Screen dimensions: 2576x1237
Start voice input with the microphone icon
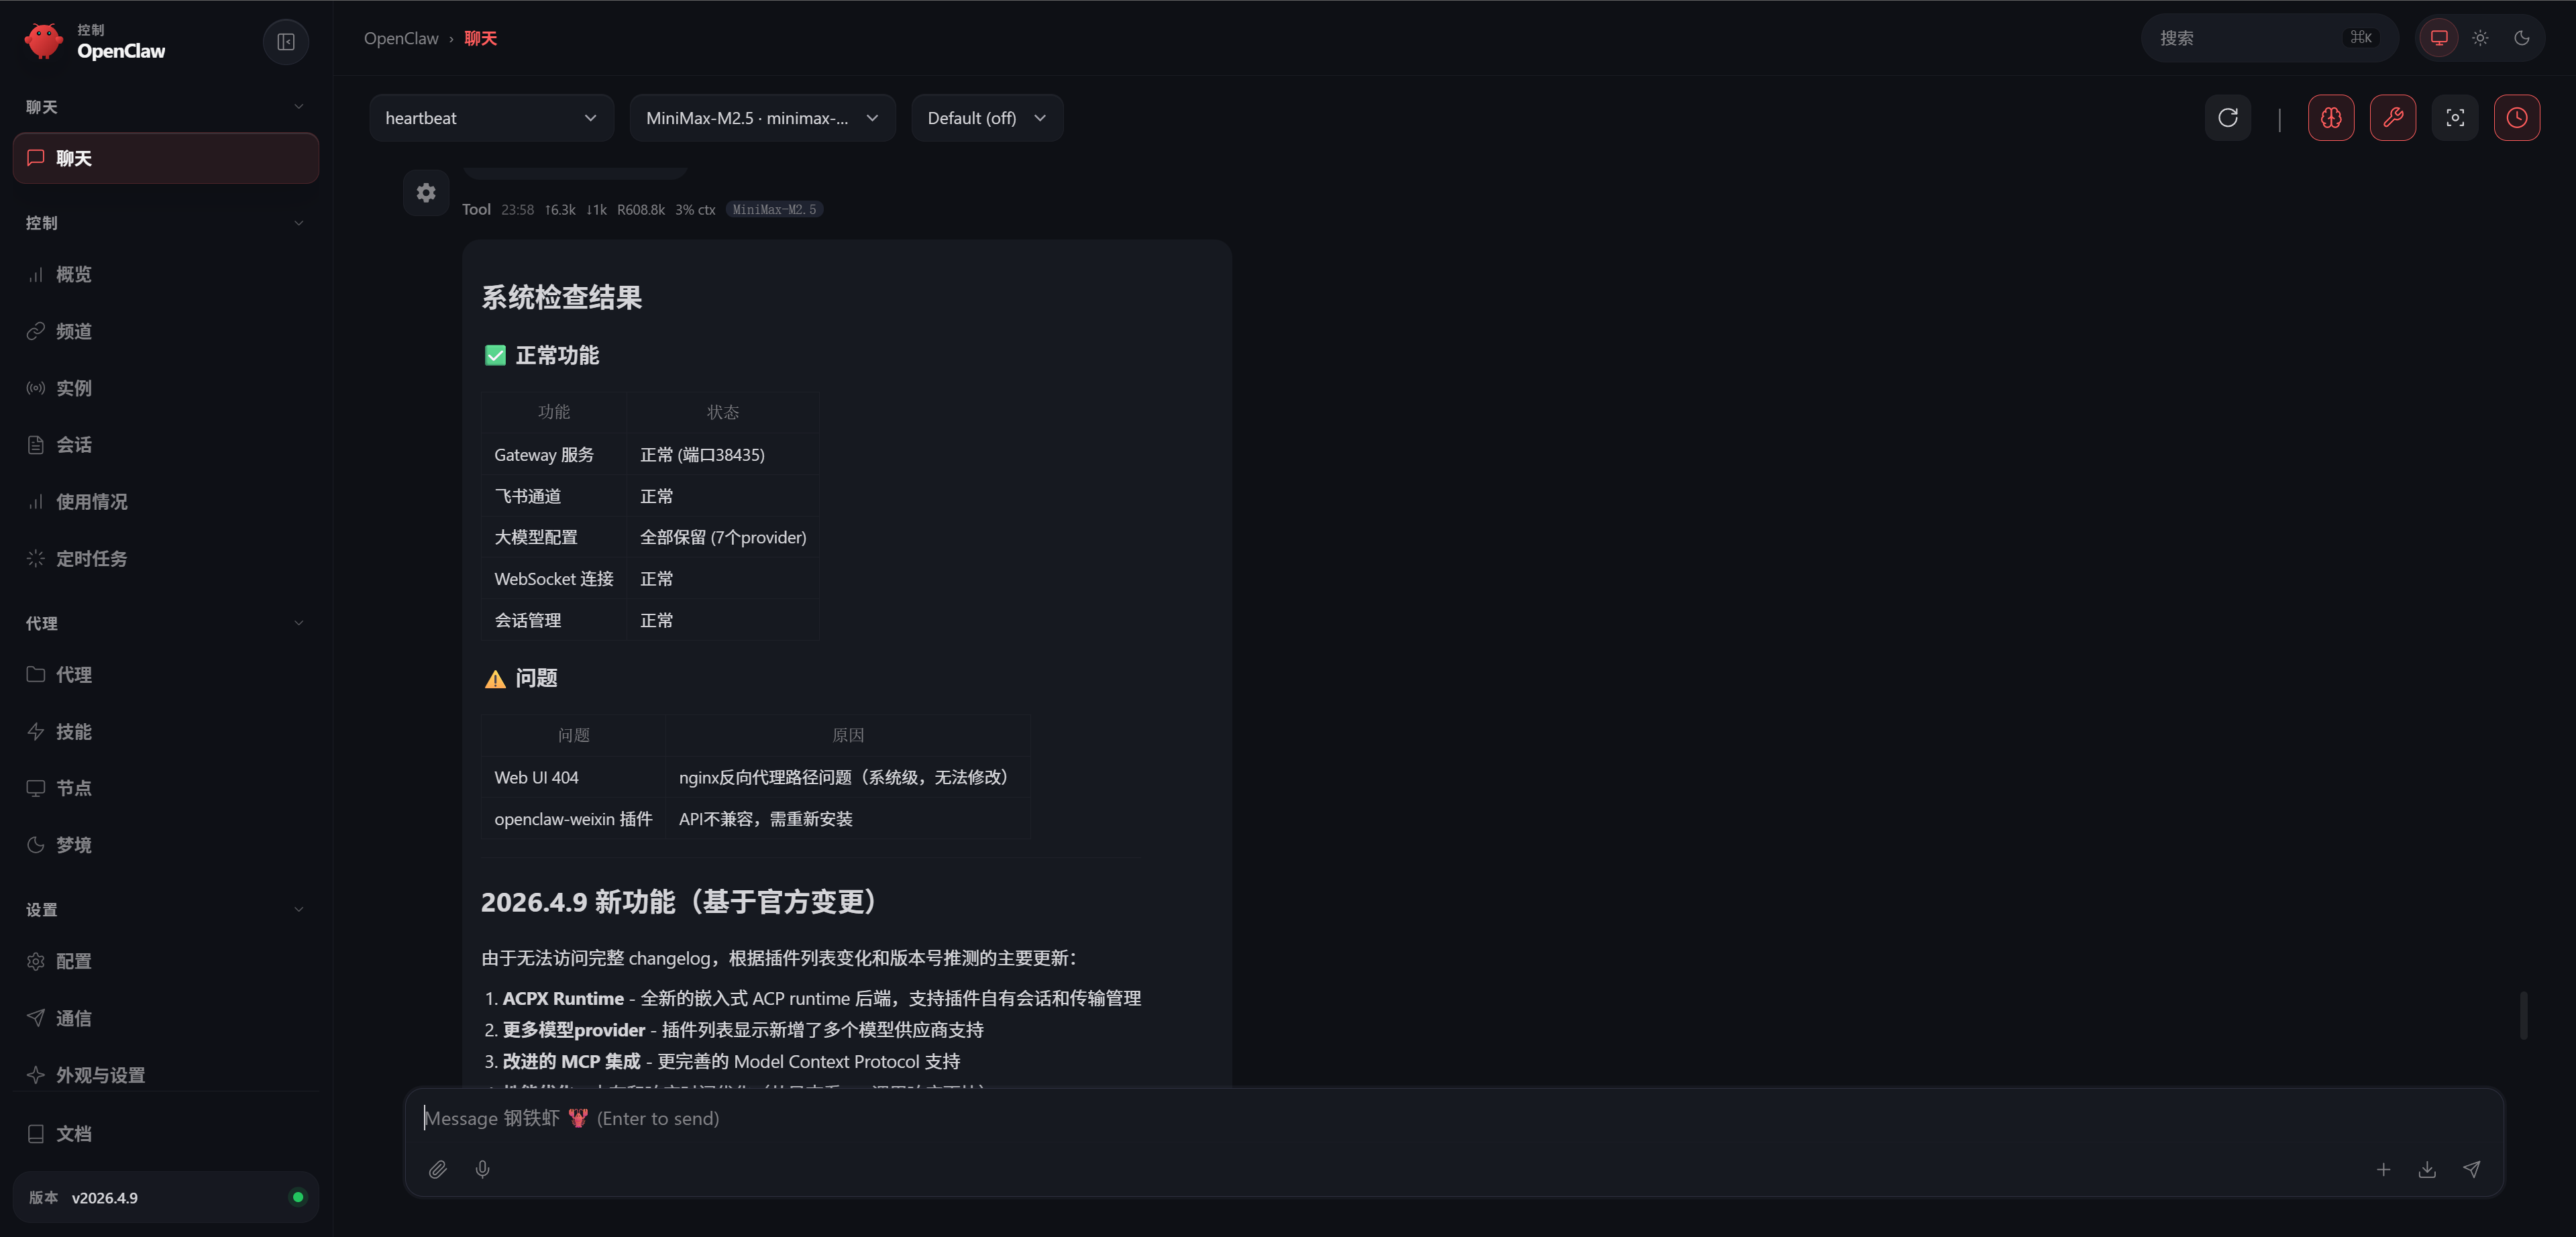[483, 1169]
